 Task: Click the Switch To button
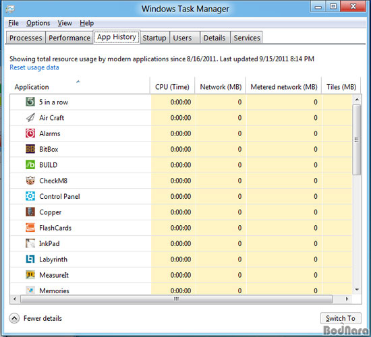(x=341, y=318)
